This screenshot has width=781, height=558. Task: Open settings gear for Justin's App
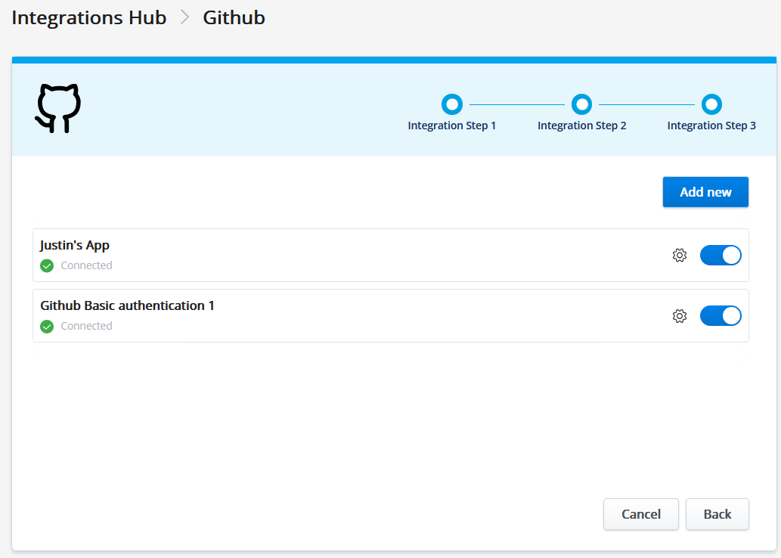[679, 256]
